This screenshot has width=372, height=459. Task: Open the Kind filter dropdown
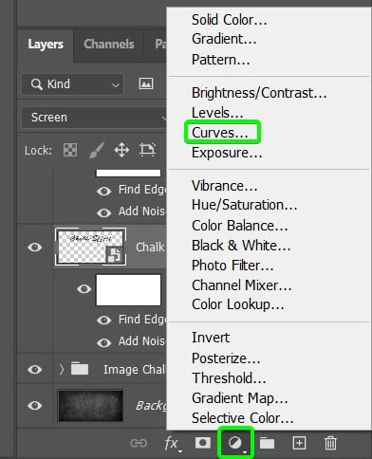[73, 84]
